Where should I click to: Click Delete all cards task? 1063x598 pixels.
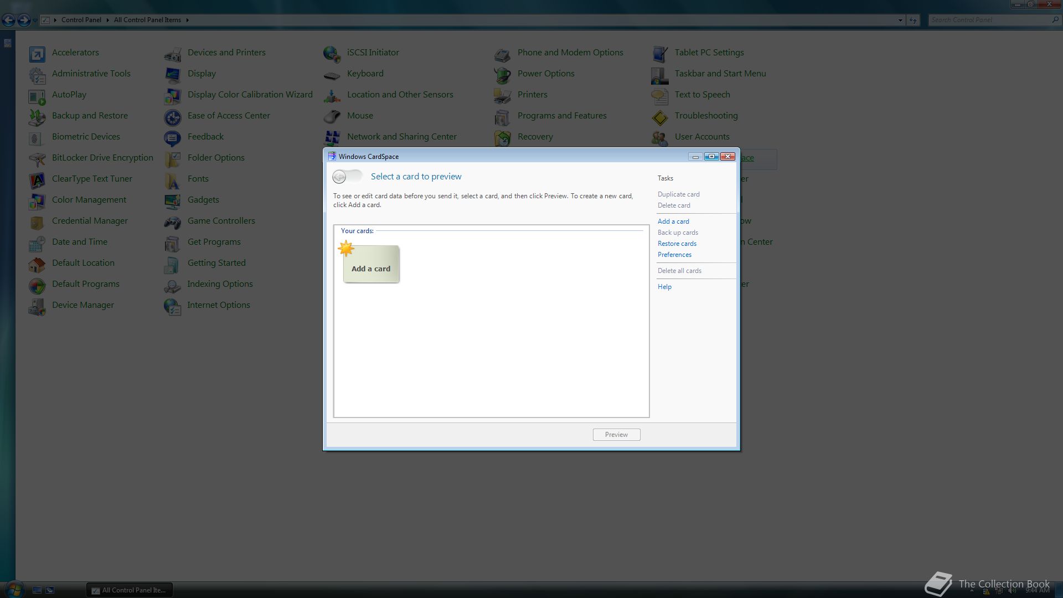pyautogui.click(x=679, y=271)
